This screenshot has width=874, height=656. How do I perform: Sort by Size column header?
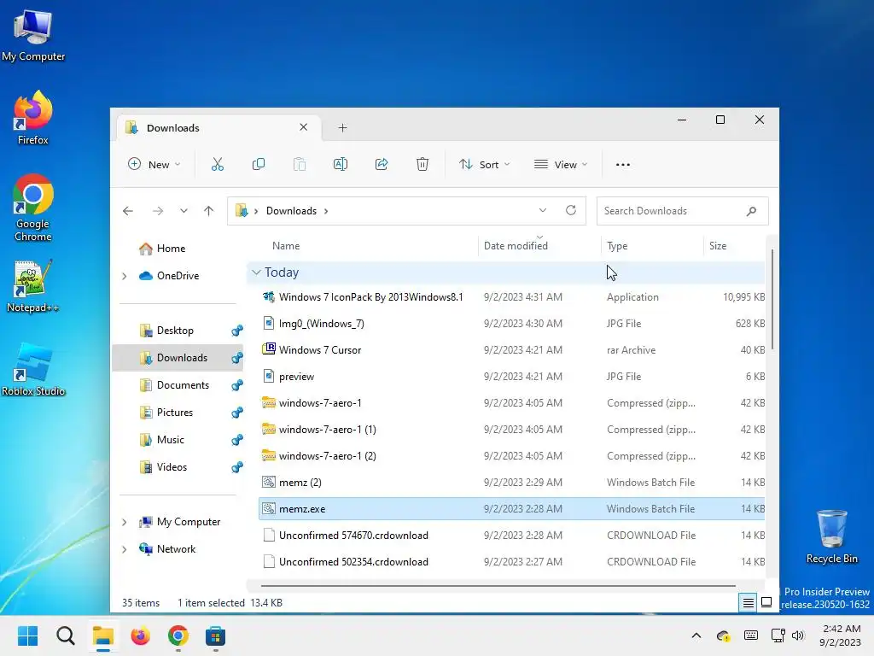(718, 245)
